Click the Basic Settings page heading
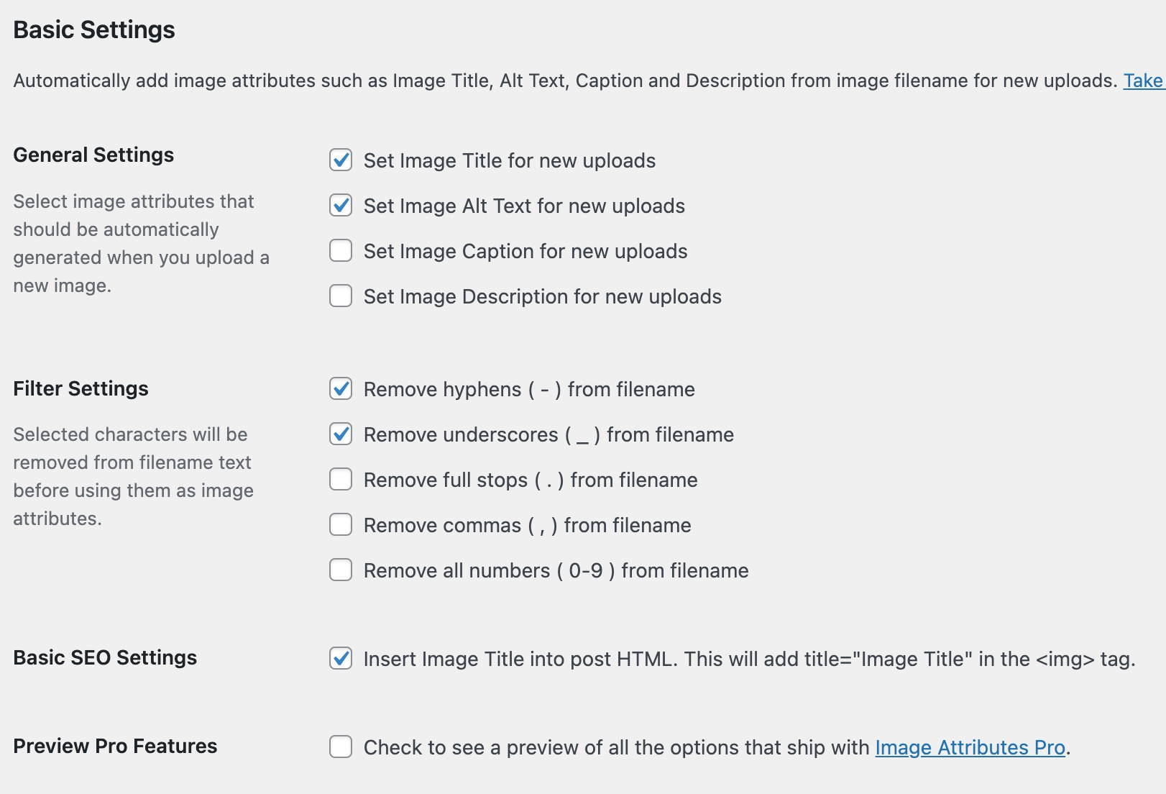The width and height of the screenshot is (1166, 794). pyautogui.click(x=94, y=29)
